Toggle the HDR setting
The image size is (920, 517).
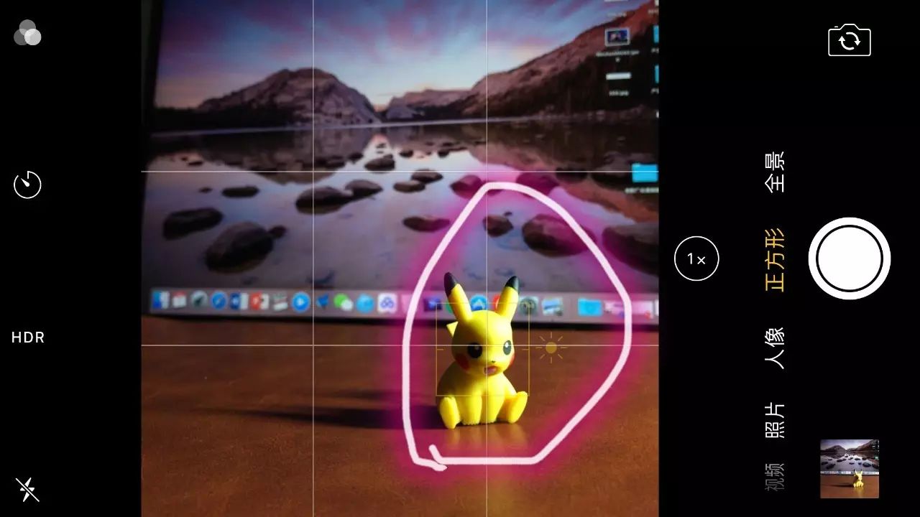[x=28, y=337]
